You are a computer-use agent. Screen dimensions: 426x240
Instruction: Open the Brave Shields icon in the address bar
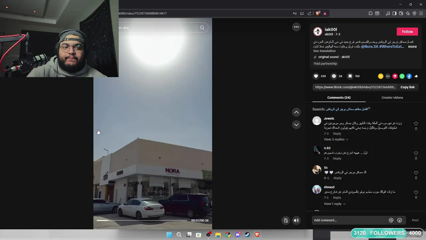click(318, 13)
